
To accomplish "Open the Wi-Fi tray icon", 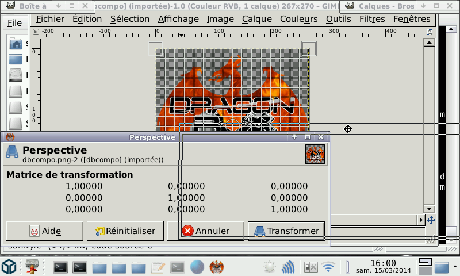I will click(x=328, y=267).
